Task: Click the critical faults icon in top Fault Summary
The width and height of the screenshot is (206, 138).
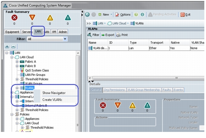Action: pos(14,18)
